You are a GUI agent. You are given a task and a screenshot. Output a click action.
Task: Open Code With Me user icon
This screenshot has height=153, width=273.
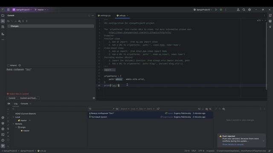[238, 10]
